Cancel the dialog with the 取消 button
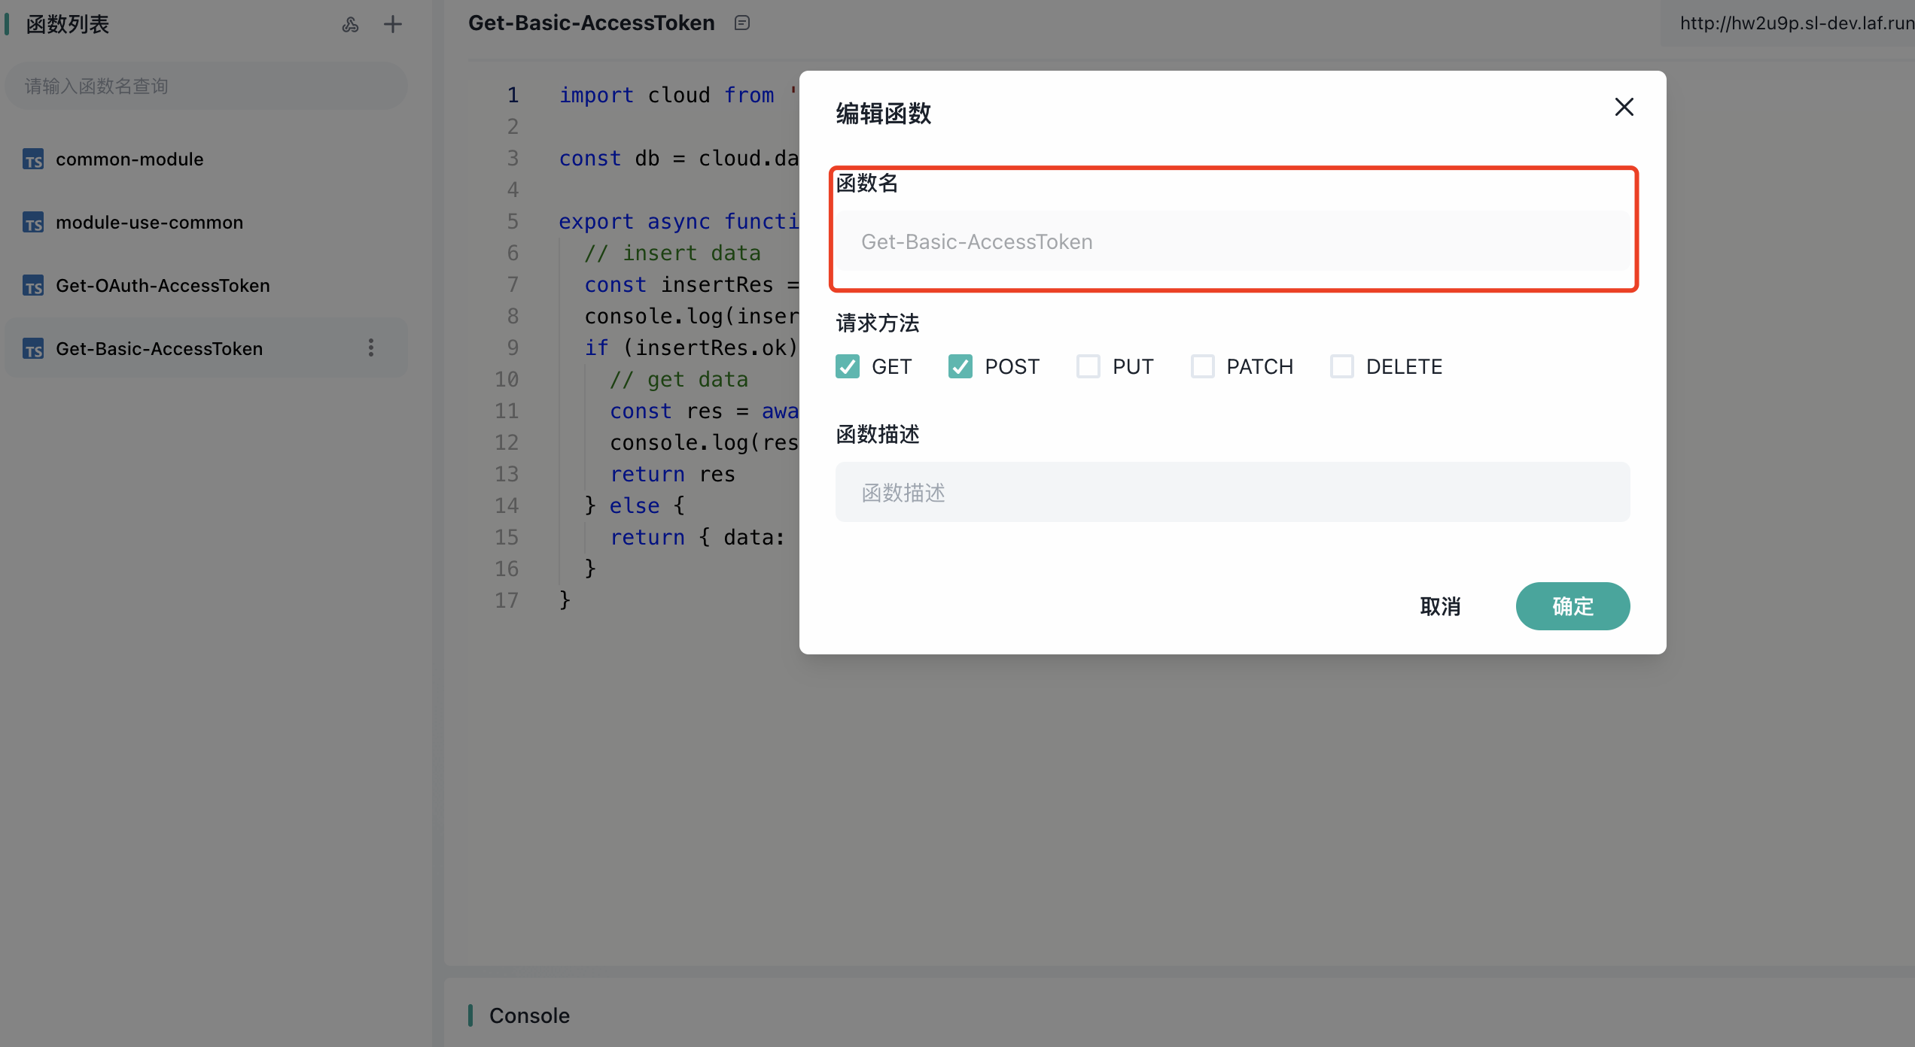 tap(1441, 606)
